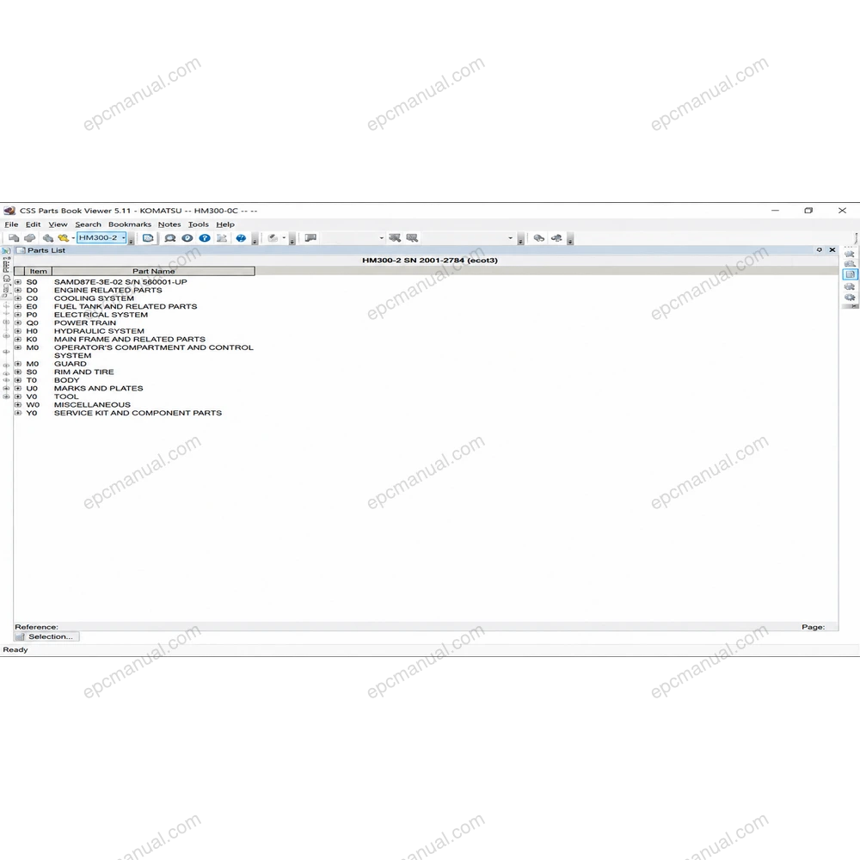Expand the MAIN FRAME AND RELATED PARTS node

(18, 340)
